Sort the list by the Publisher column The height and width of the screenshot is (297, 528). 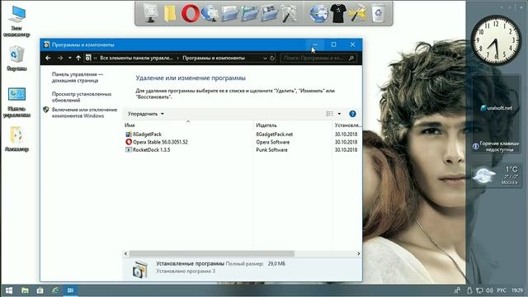click(292, 125)
